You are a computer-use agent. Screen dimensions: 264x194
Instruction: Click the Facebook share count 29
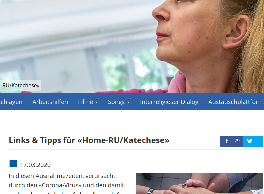click(237, 141)
